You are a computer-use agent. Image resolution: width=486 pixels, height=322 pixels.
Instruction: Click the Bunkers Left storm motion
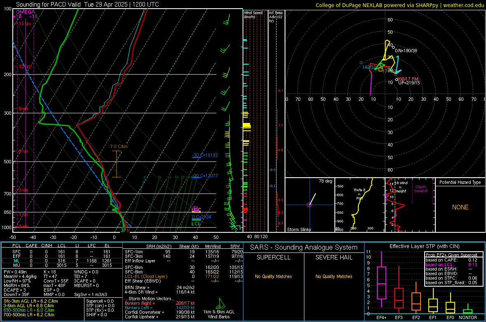click(160, 308)
